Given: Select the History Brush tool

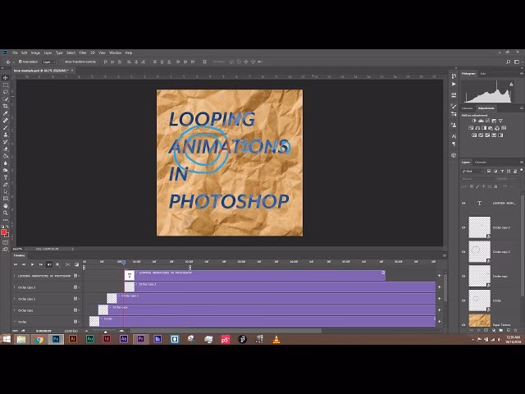Looking at the screenshot, I should (x=6, y=142).
